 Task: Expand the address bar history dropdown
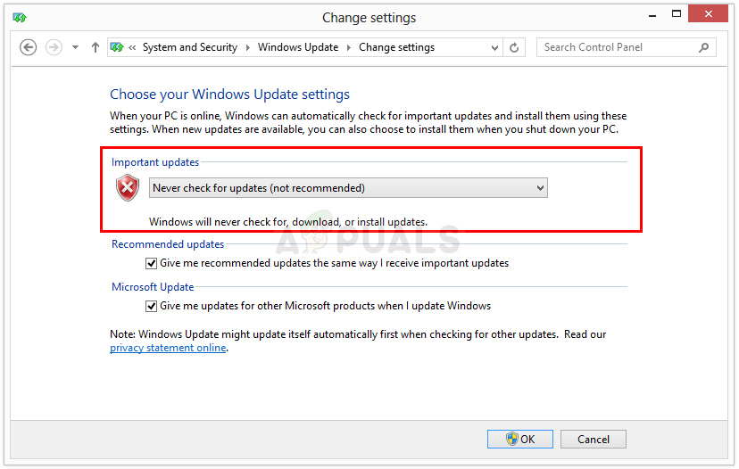[495, 48]
